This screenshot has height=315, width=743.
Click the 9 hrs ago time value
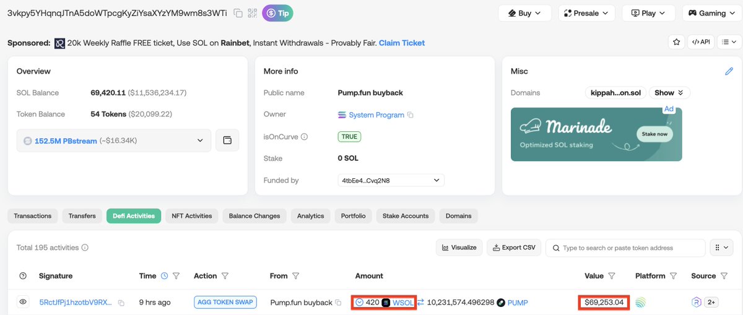(x=155, y=303)
